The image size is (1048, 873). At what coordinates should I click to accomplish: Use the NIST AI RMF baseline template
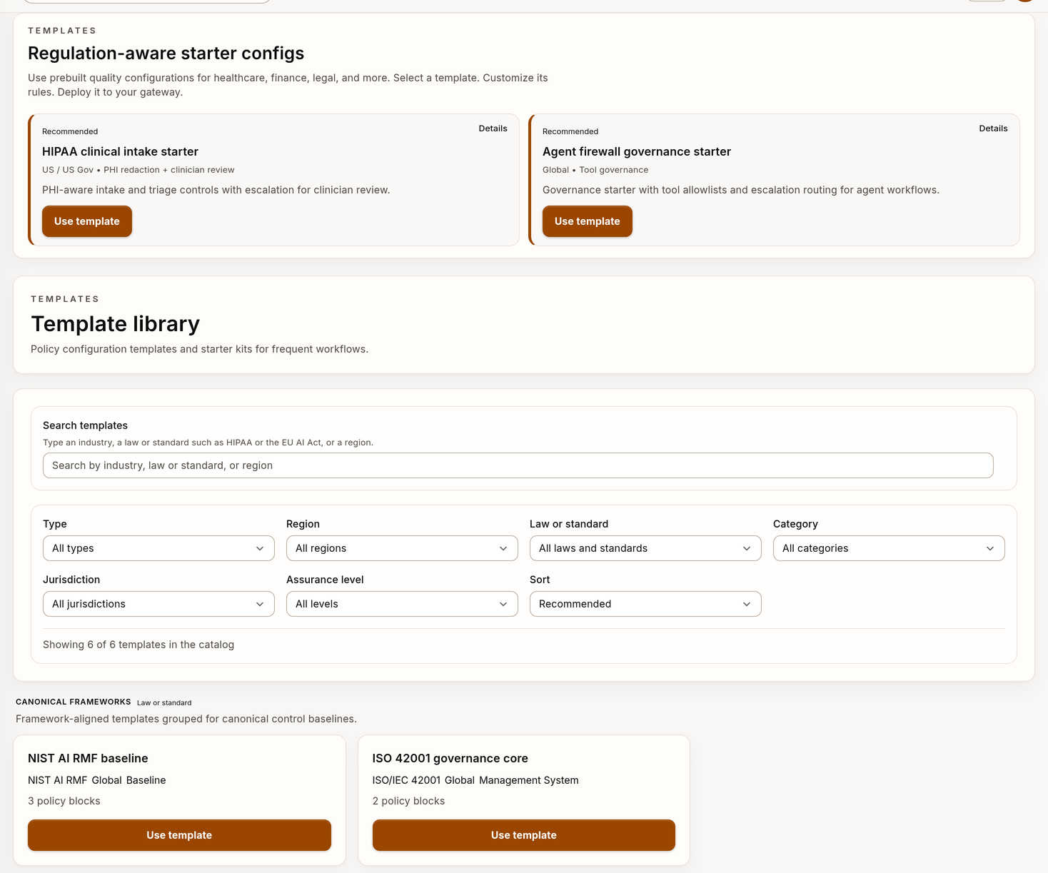(x=179, y=835)
